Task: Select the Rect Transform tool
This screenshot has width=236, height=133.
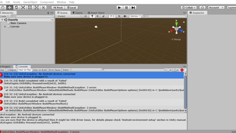Action: tap(30, 8)
